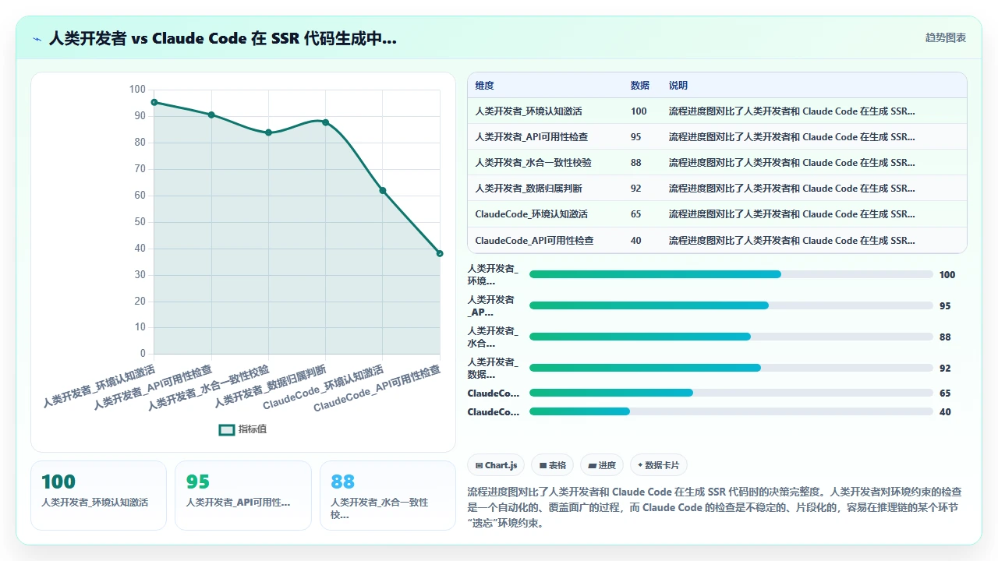Select table row 人类开发者_环境认知激活

[717, 111]
